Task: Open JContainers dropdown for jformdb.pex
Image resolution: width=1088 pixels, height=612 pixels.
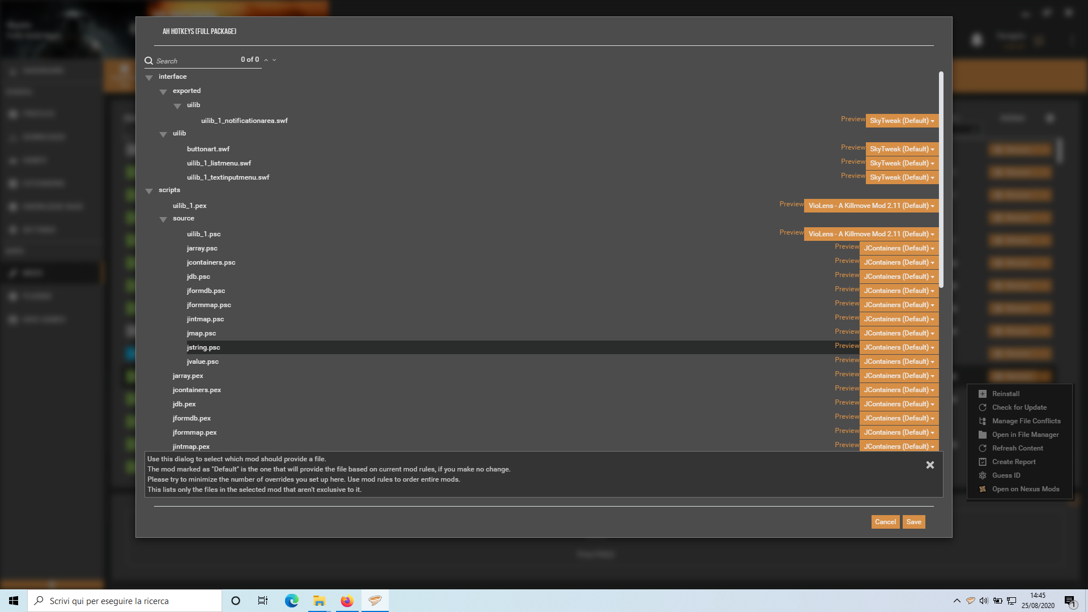Action: tap(899, 418)
